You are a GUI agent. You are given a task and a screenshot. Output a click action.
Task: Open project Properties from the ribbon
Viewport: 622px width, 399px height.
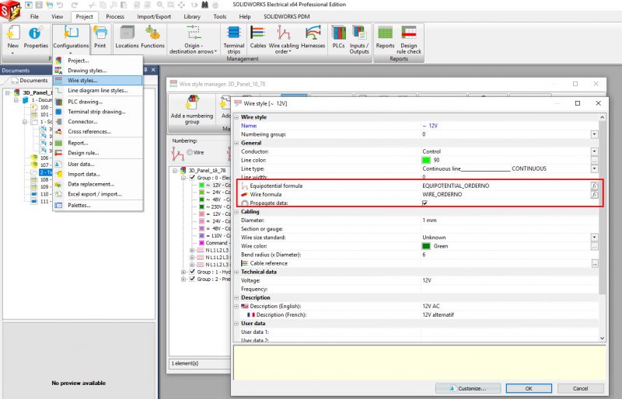pyautogui.click(x=36, y=37)
